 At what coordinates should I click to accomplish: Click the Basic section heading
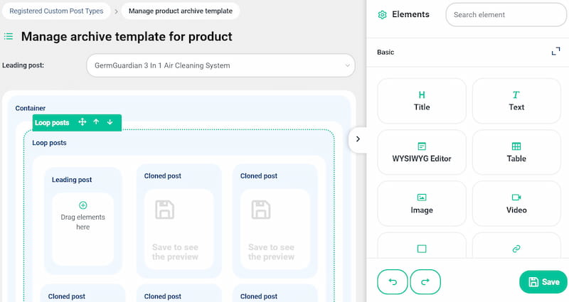(385, 52)
